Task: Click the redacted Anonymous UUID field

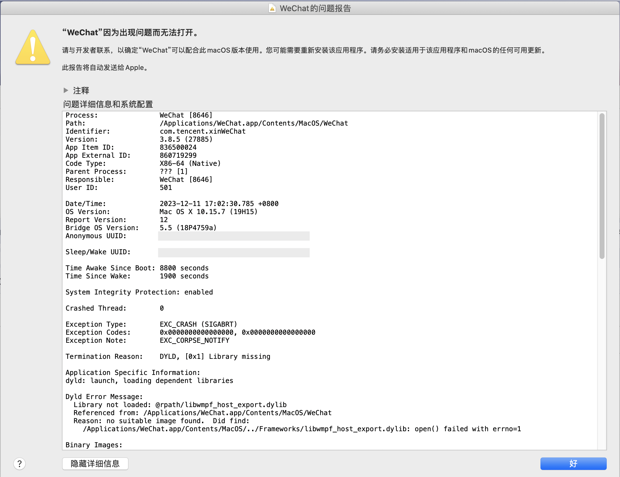Action: (234, 236)
